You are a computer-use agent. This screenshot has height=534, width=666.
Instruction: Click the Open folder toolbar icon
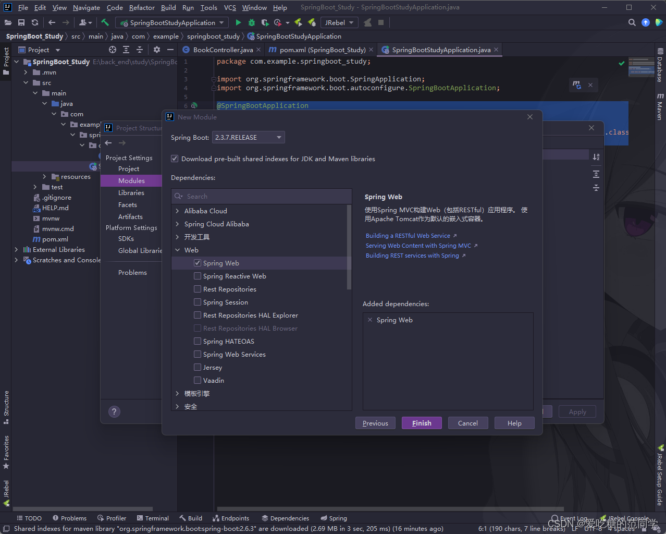[x=8, y=22]
